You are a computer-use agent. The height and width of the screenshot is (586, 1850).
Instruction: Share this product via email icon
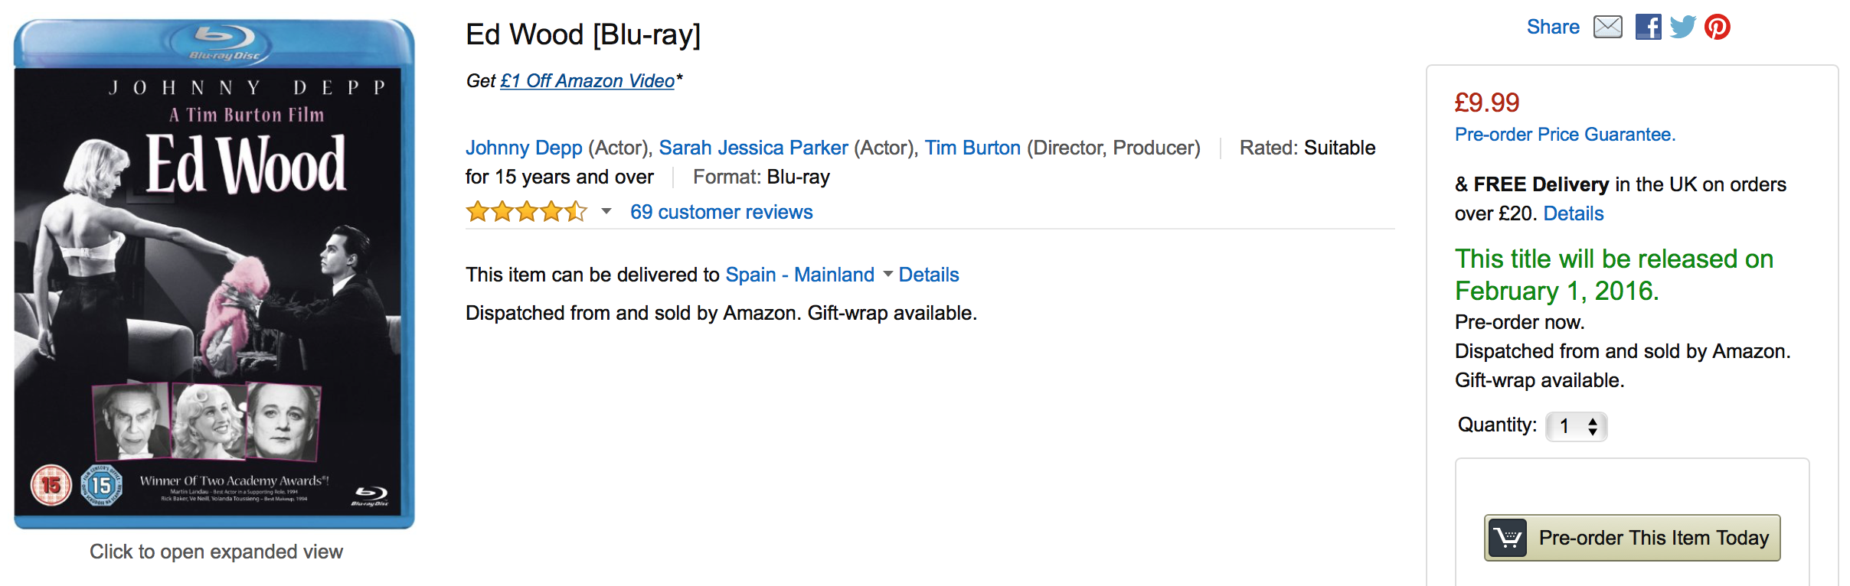pos(1607,27)
